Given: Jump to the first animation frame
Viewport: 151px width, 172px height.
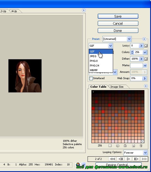Looking at the screenshot, I should click(x=113, y=159).
